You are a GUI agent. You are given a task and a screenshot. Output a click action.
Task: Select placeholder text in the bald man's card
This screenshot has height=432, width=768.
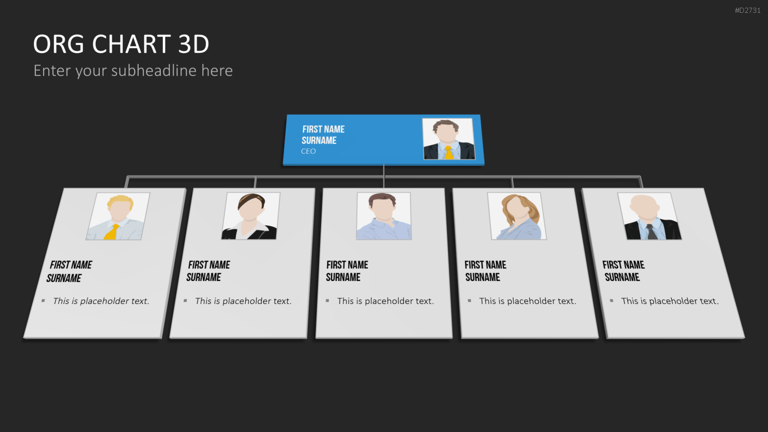click(670, 301)
